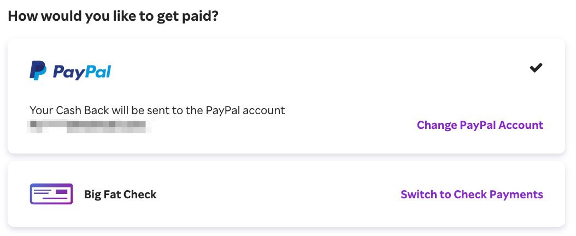The width and height of the screenshot is (576, 236).
Task: Choose the Big Fat Check payout card
Action: coord(286,194)
